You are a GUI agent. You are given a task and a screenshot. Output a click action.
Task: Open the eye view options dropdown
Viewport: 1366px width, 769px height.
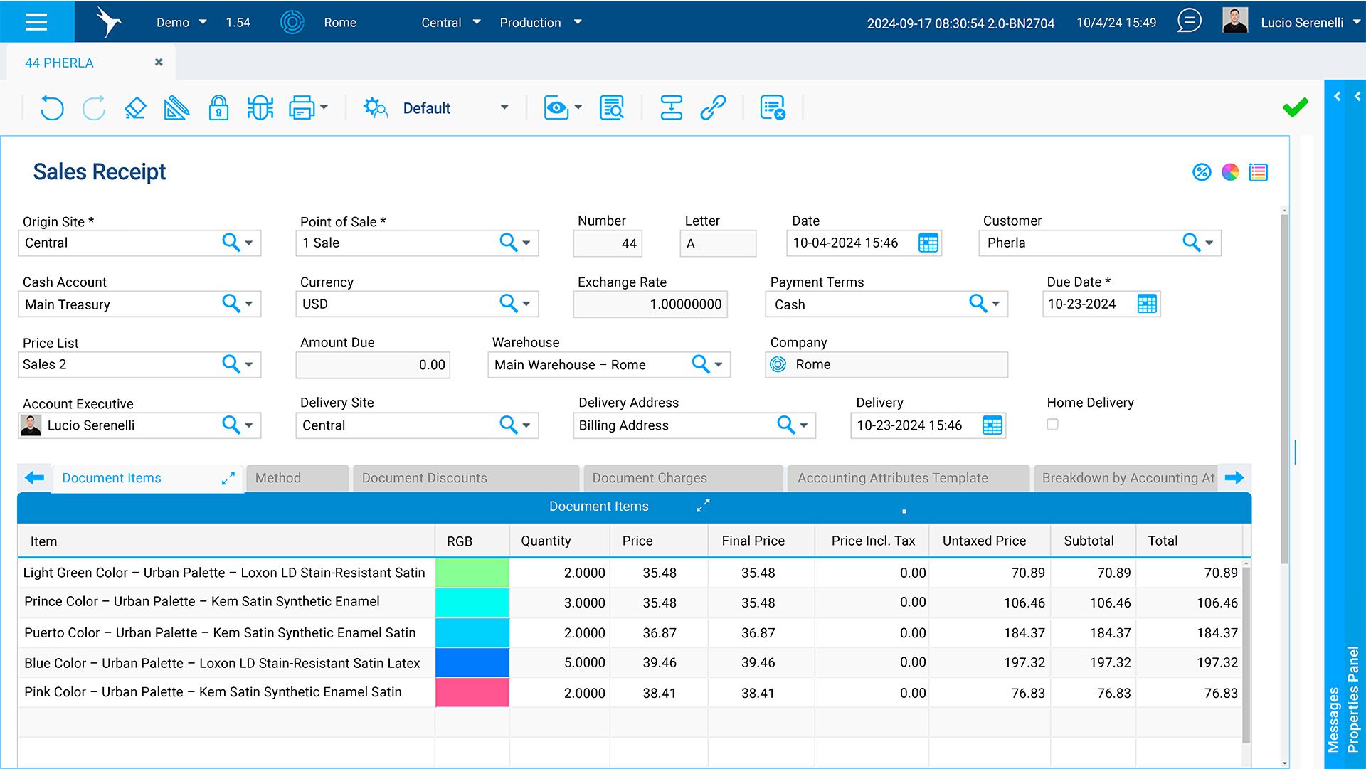point(578,108)
